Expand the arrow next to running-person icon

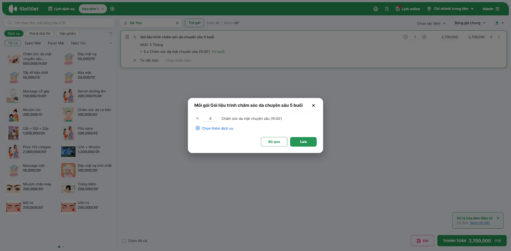pyautogui.click(x=503, y=23)
